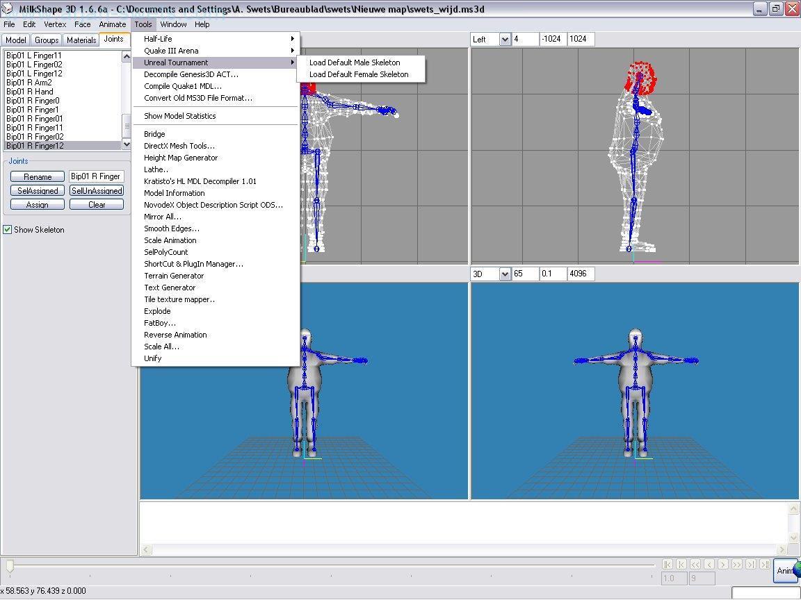Open the Edit menu

coord(29,24)
